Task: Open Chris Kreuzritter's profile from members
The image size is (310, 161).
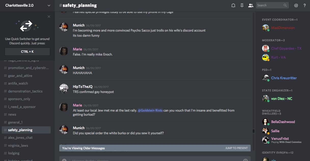Action: tap(284, 78)
